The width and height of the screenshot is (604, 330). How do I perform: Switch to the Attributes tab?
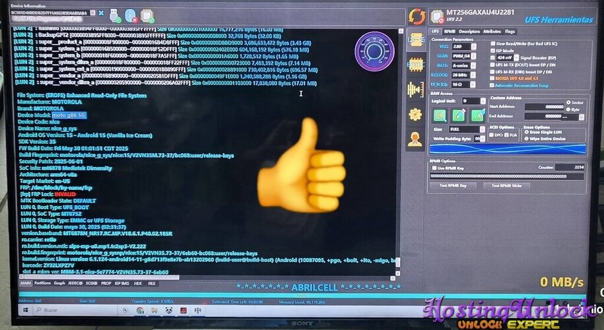(492, 31)
